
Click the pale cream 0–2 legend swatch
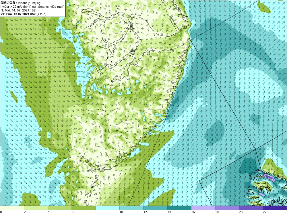12,208
